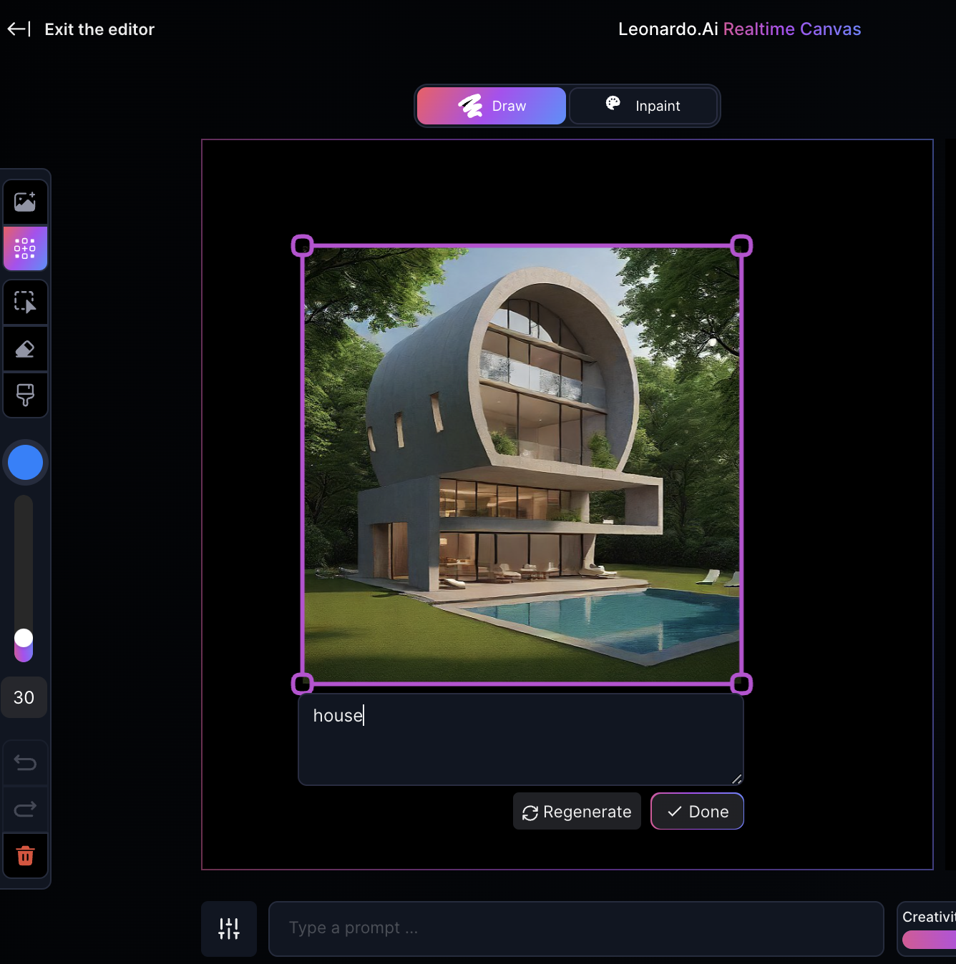Screen dimensions: 956x964
Task: Click the Regenerate button
Action: (x=577, y=812)
